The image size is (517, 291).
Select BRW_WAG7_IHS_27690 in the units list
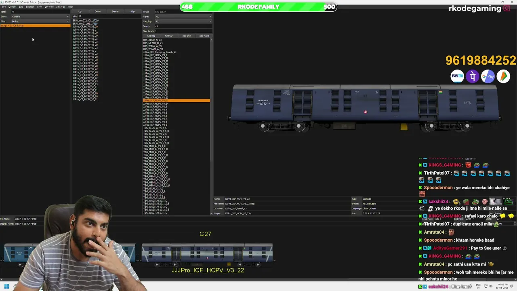[x=85, y=24]
